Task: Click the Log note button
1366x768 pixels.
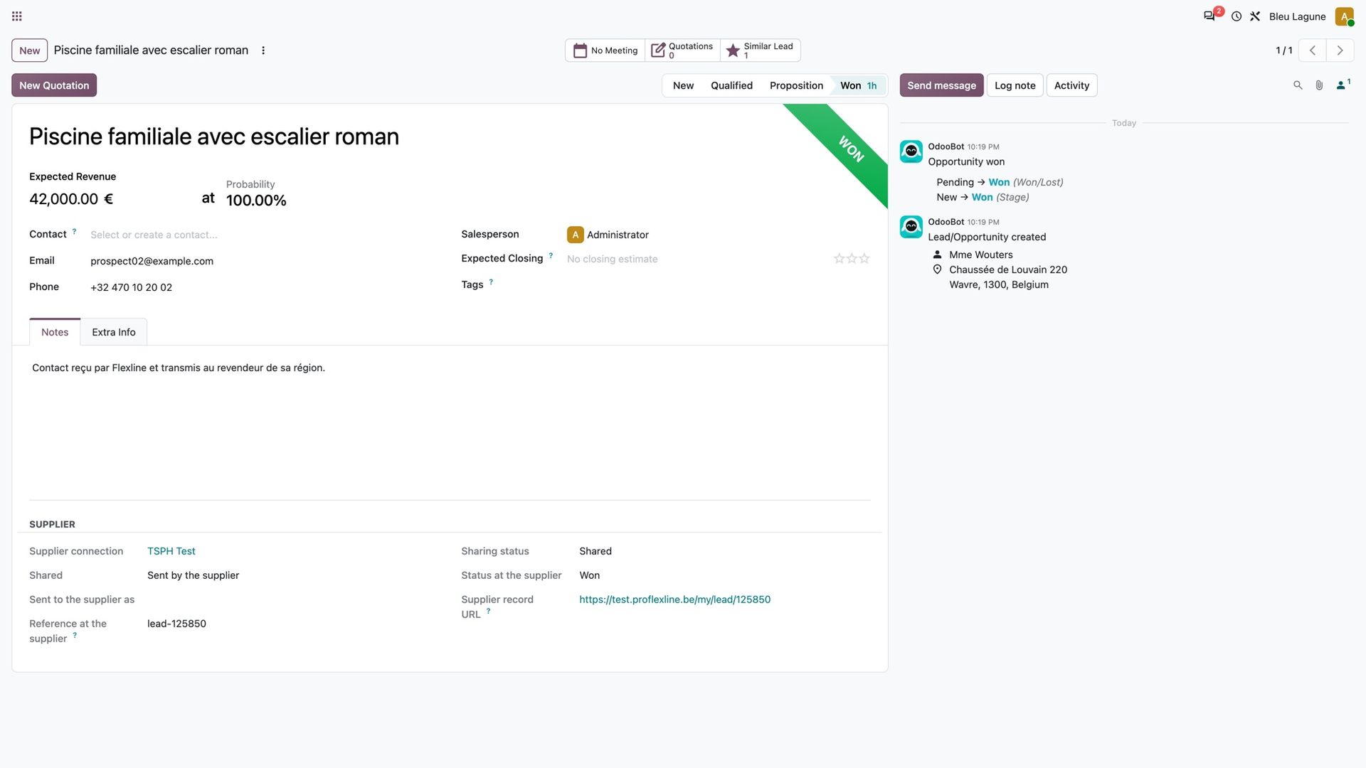Action: pos(1015,85)
